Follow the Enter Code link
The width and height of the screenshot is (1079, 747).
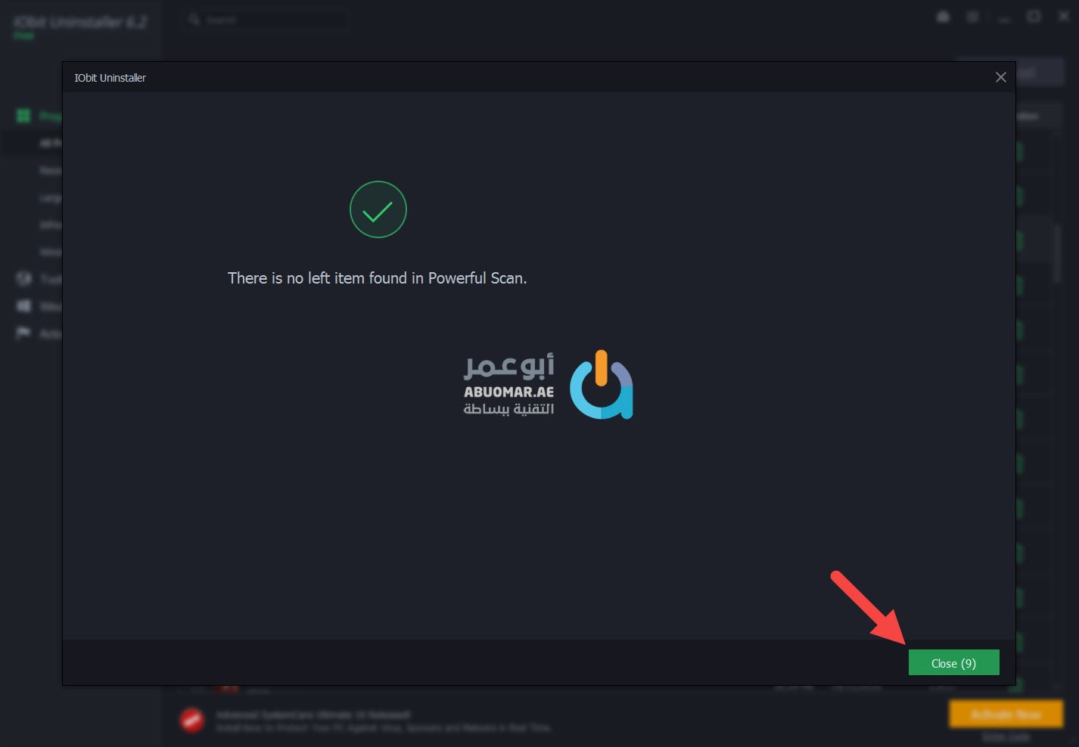1006,737
